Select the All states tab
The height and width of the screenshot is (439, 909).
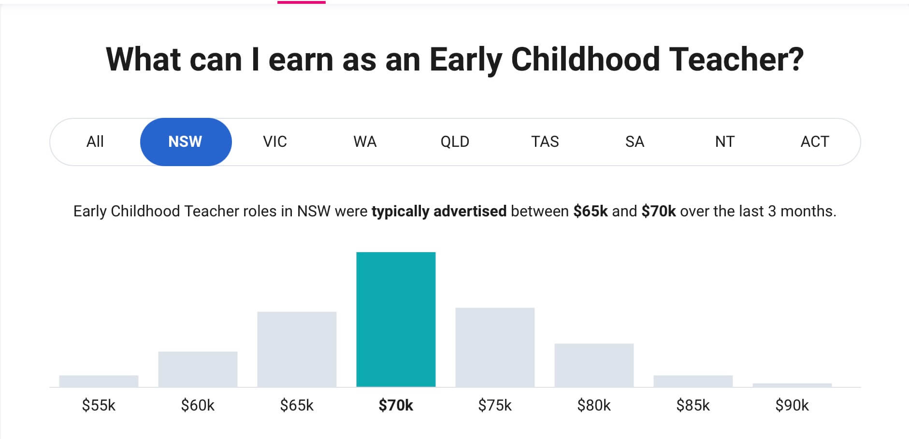point(95,142)
